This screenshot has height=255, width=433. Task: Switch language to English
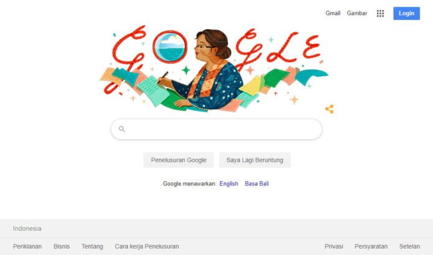(229, 184)
